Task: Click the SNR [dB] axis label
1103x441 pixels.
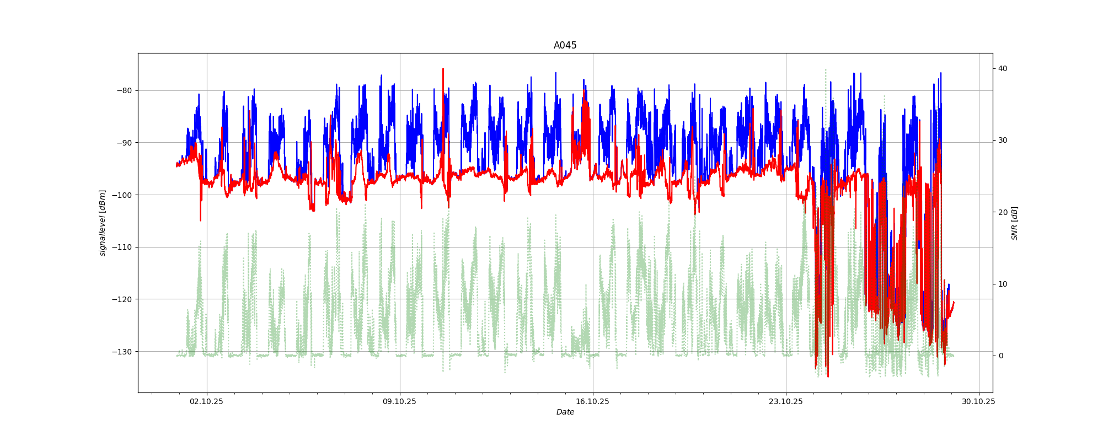Action: 1014,223
